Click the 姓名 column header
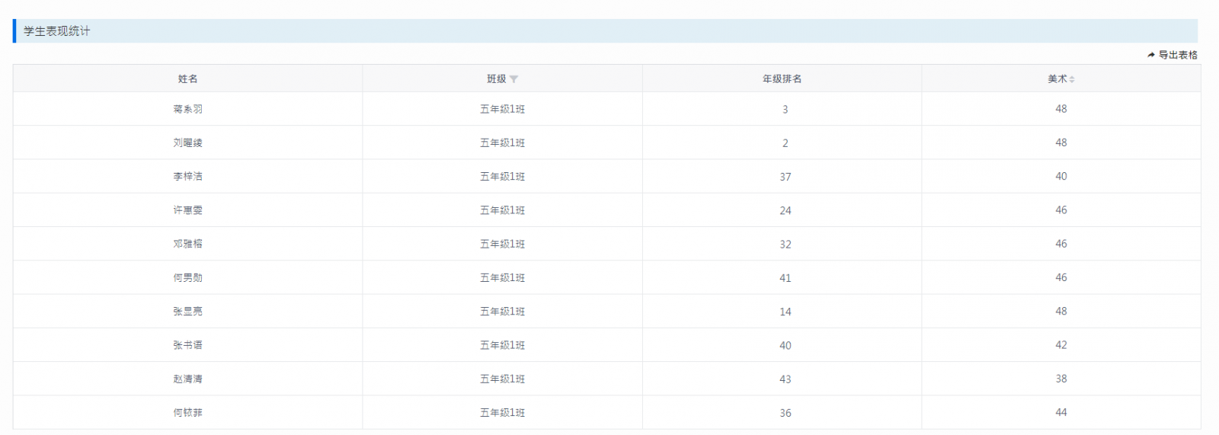The width and height of the screenshot is (1219, 435). pos(187,79)
